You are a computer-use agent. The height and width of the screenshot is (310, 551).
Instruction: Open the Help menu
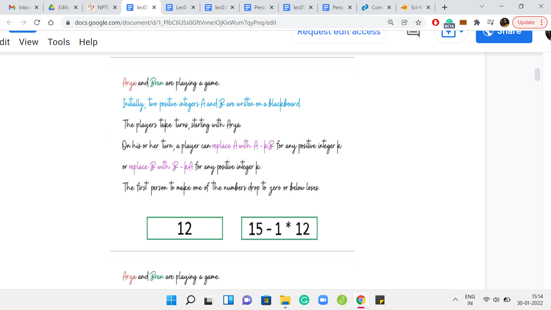[x=88, y=42]
